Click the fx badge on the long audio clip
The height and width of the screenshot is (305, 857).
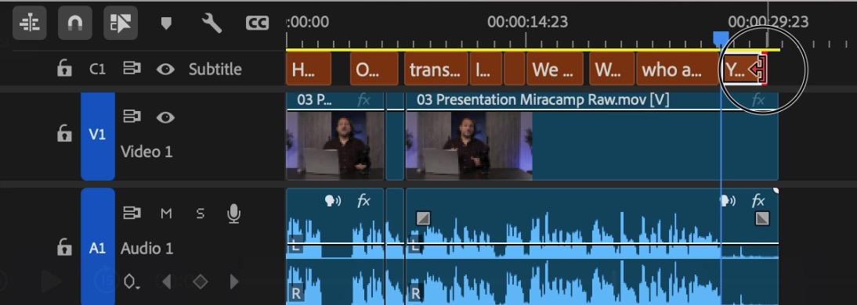coord(758,201)
